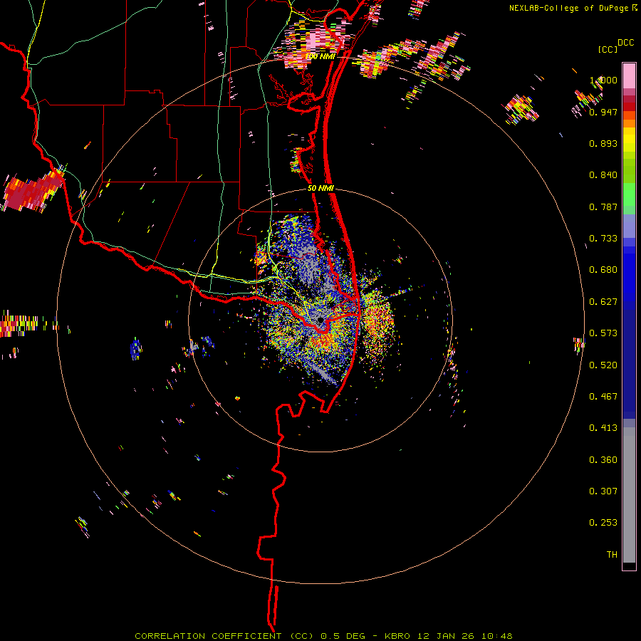Screen dimensions: 641x641
Task: Click the DCC product label above color bar
Action: click(x=626, y=43)
